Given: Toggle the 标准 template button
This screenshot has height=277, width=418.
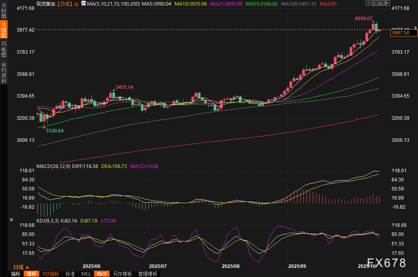Looking at the screenshot, I should (x=70, y=274).
